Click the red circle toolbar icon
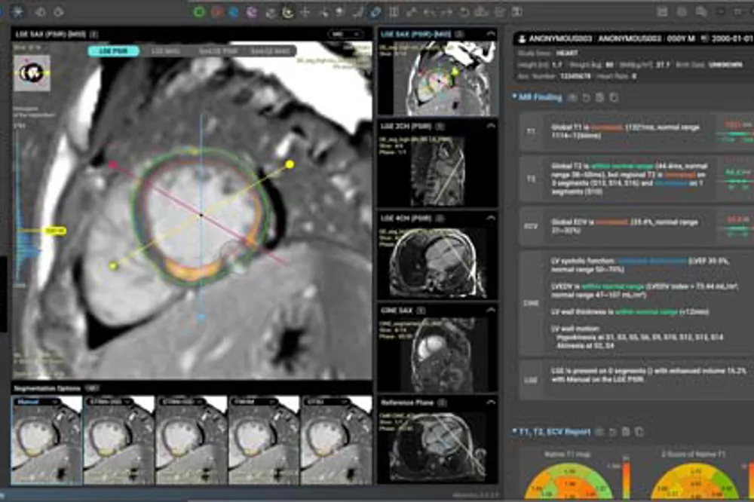The height and width of the screenshot is (502, 754). 216,11
